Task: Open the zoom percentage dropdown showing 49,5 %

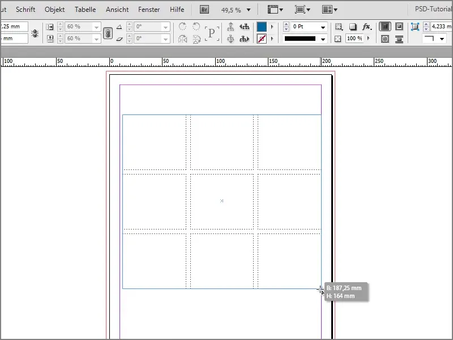Action: click(x=236, y=10)
